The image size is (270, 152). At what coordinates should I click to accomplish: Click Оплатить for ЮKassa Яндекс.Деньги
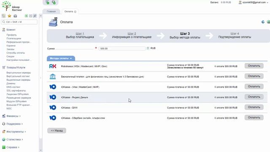(254, 97)
